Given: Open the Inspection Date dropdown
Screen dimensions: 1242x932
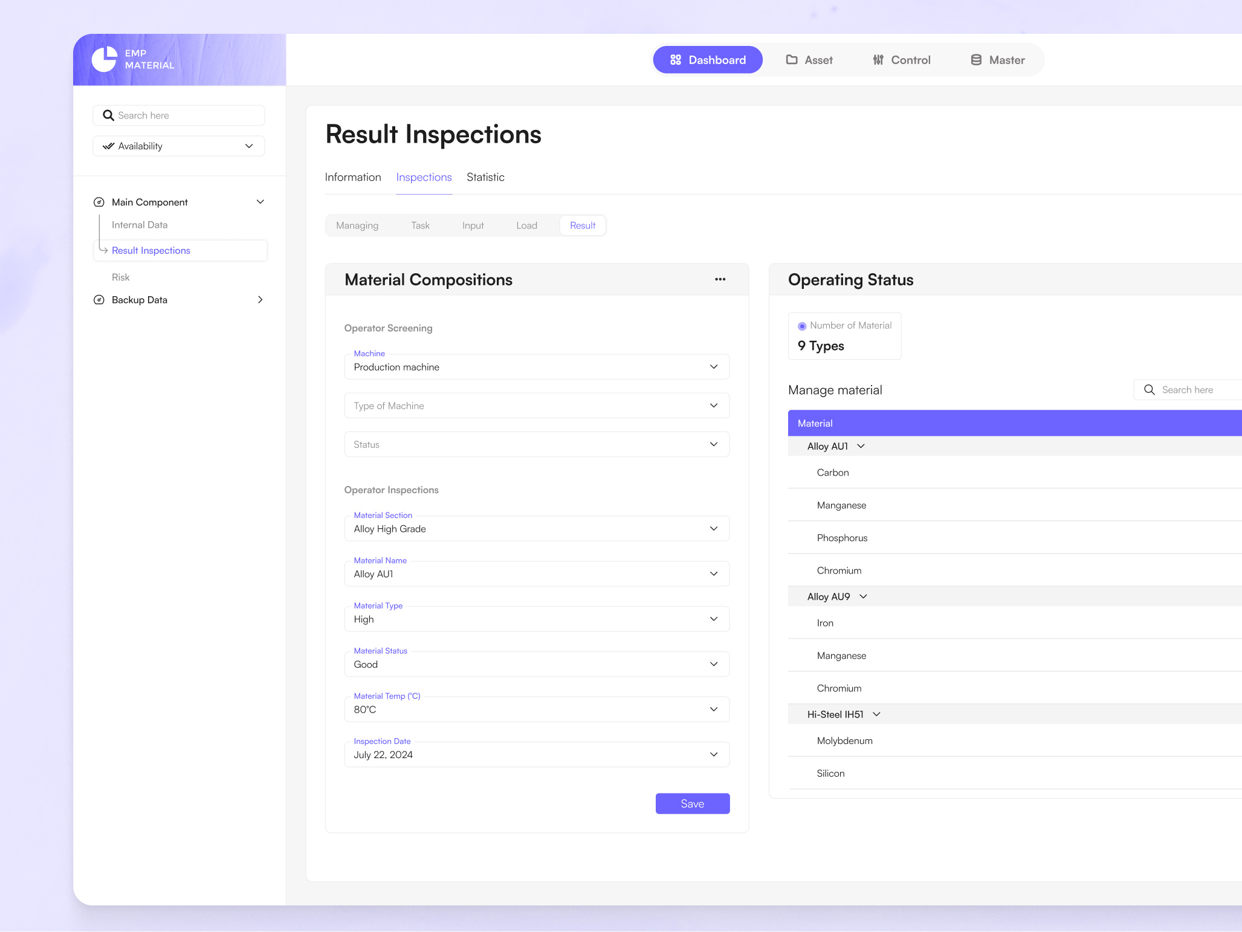Looking at the screenshot, I should tap(537, 755).
